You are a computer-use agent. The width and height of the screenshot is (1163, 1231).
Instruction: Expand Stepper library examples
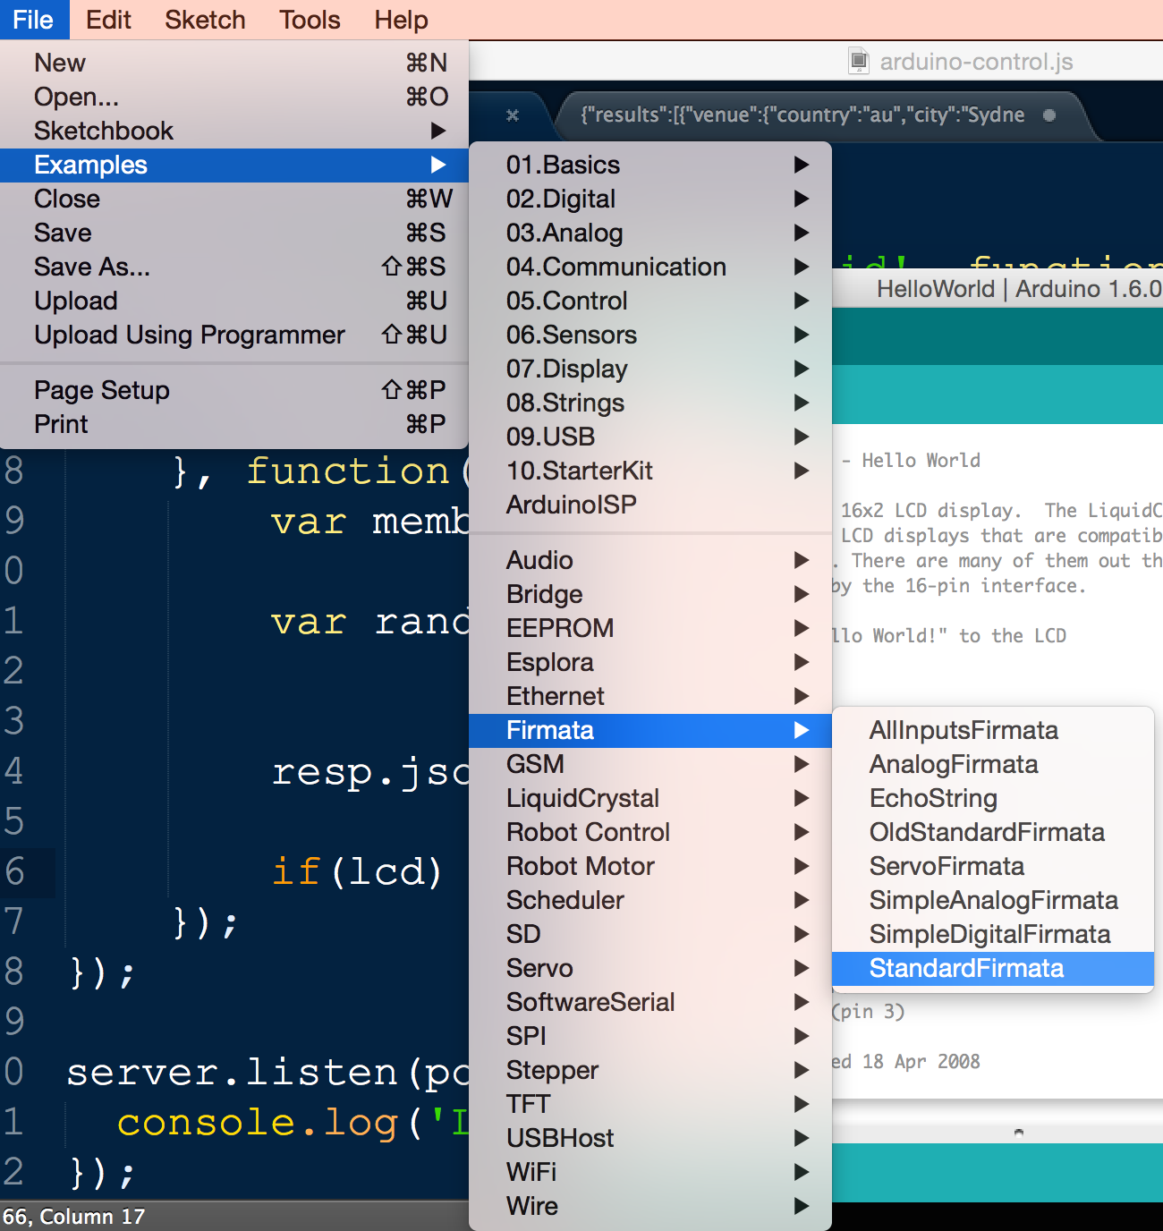pyautogui.click(x=650, y=1070)
